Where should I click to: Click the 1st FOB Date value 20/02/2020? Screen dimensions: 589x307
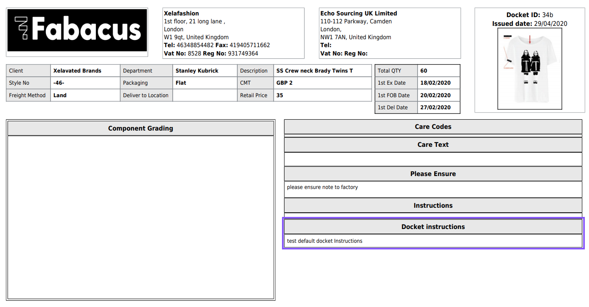[435, 95]
